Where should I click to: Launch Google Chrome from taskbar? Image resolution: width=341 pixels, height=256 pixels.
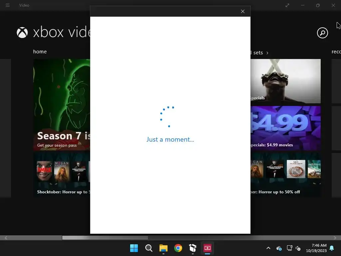178,248
